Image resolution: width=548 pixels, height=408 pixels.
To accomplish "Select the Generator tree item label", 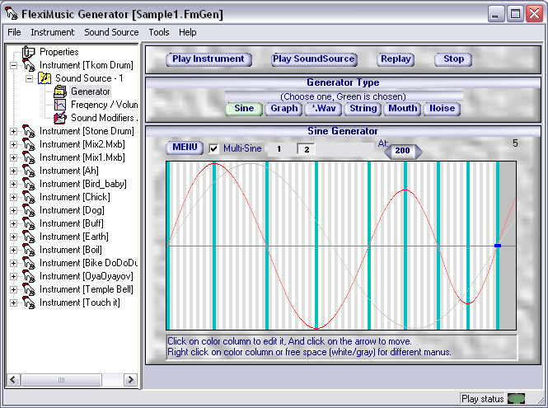I will tap(91, 91).
